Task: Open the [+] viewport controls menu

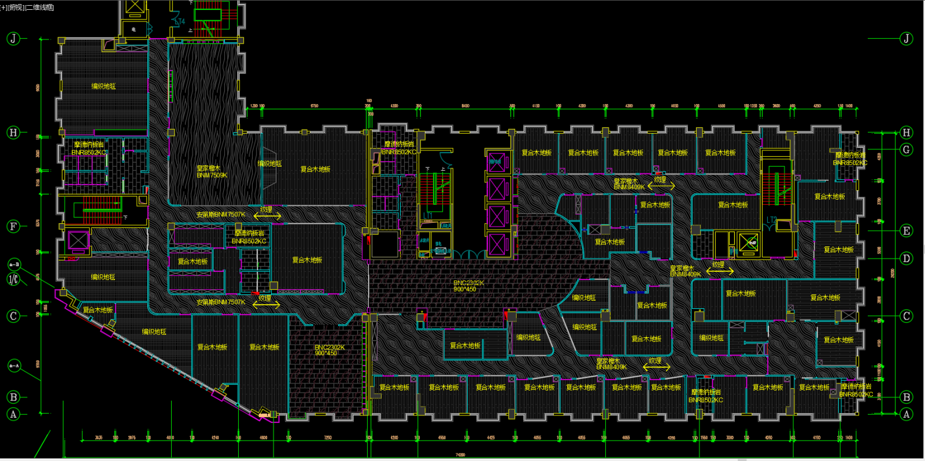Action: [3, 8]
